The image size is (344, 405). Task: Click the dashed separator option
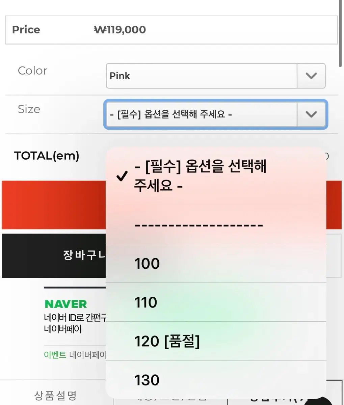point(216,225)
